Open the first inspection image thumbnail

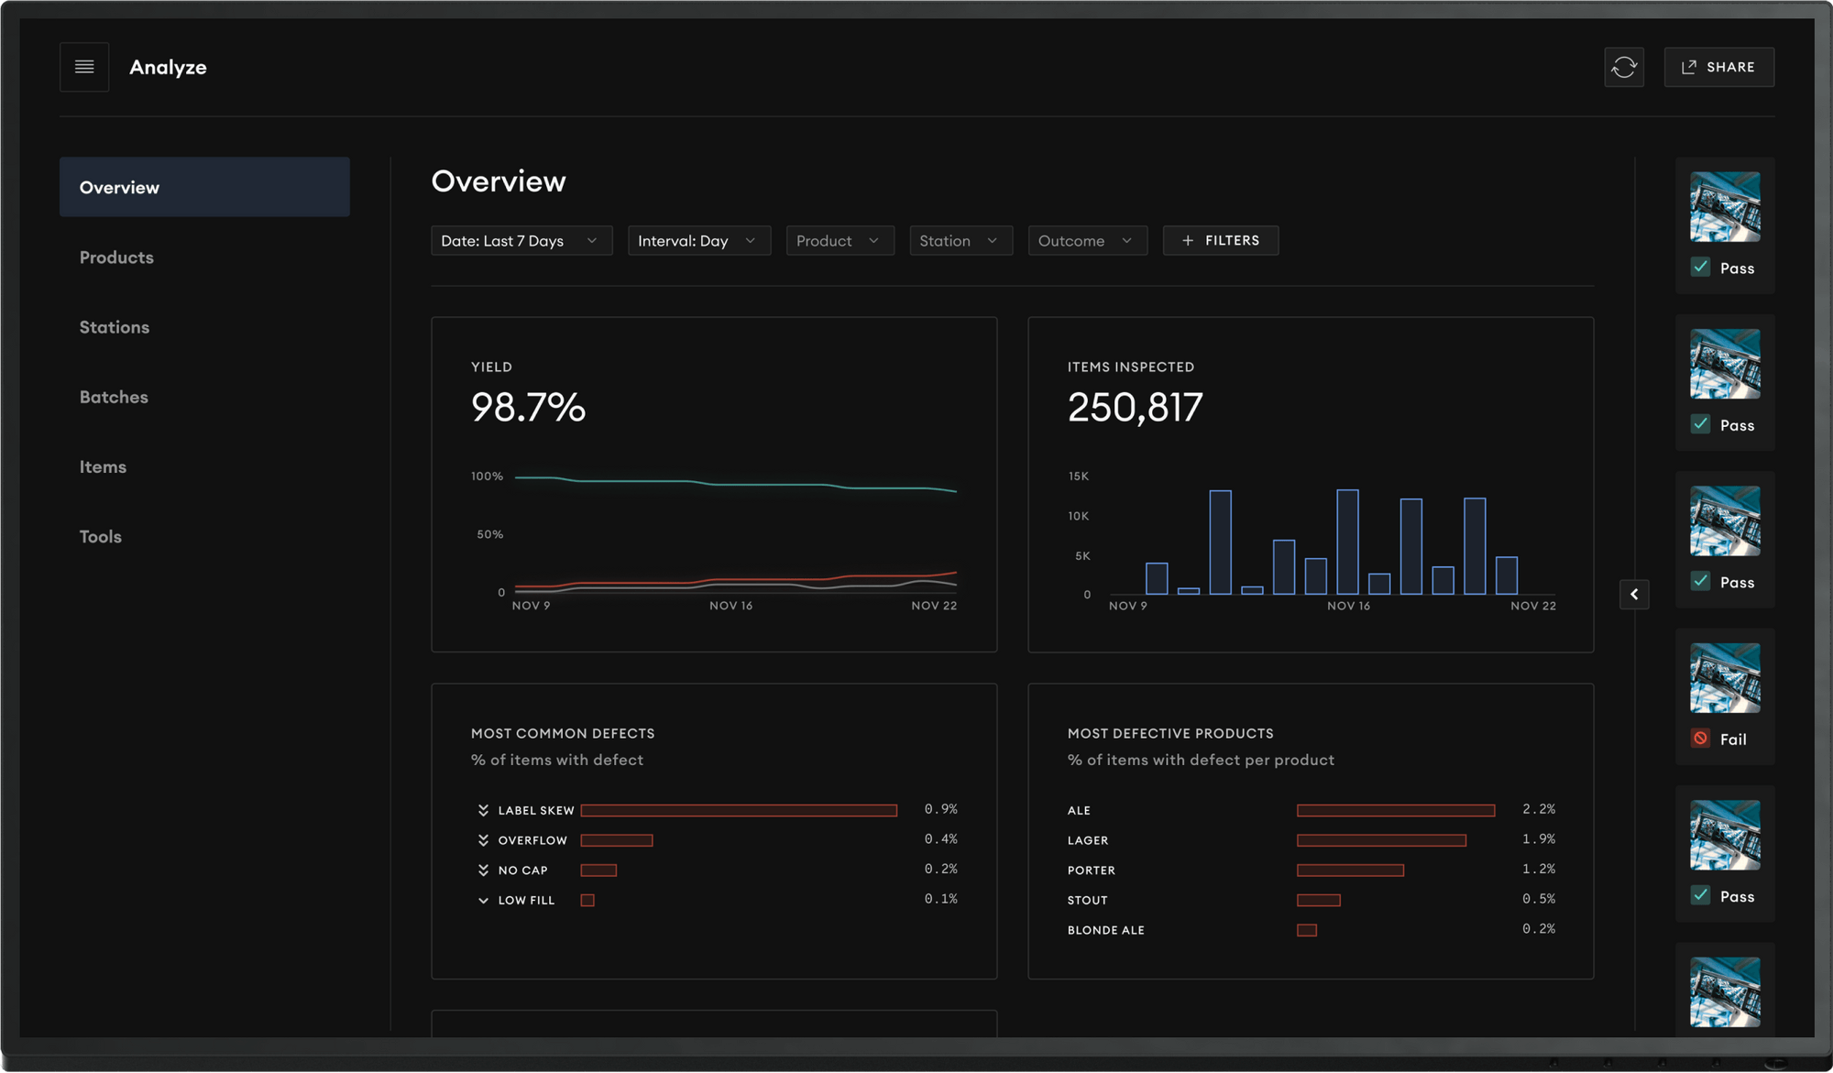pos(1724,207)
